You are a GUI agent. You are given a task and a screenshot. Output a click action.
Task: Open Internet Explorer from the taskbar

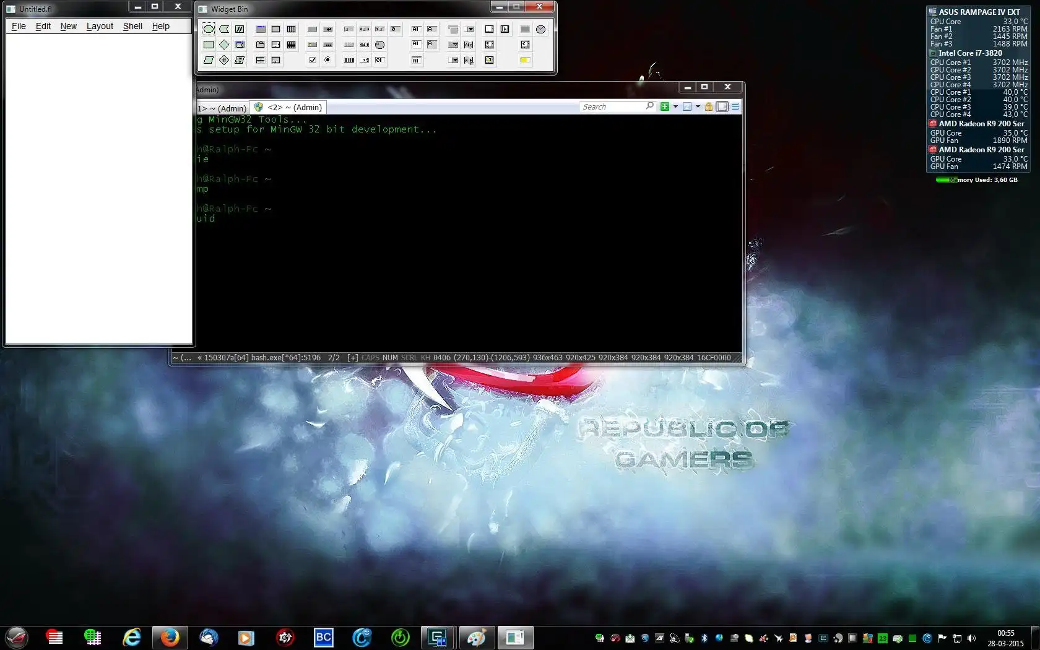tap(132, 637)
